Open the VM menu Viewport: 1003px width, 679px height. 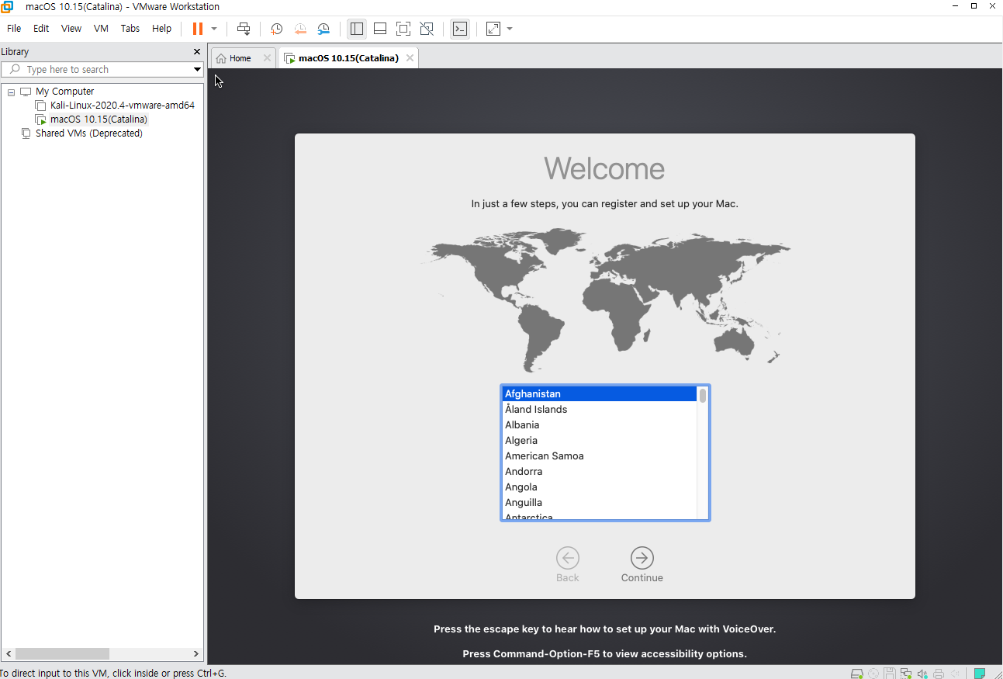101,29
